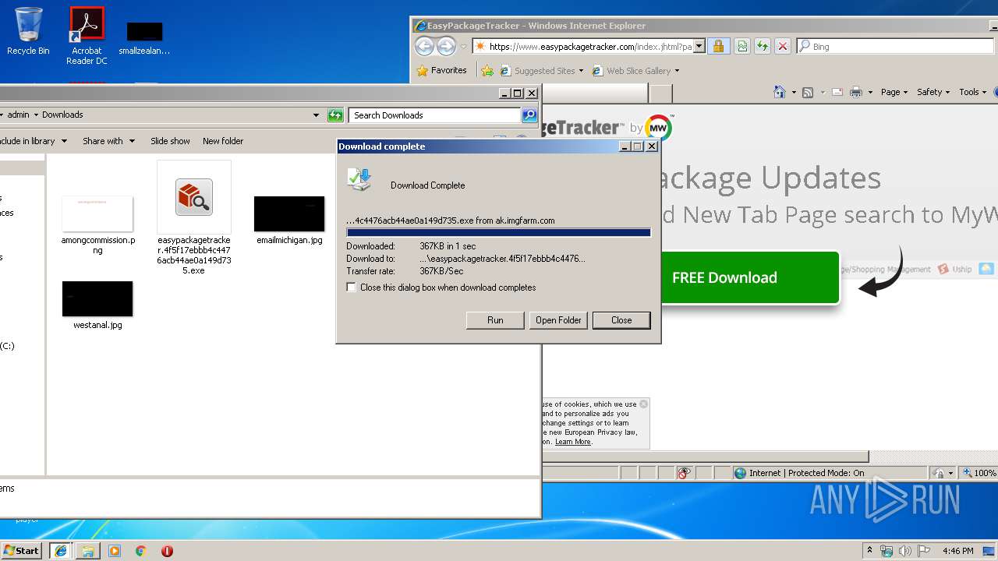Viewport: 998px width, 561px height.
Task: Click the Explorer refresh green arrows icon
Action: [x=335, y=115]
